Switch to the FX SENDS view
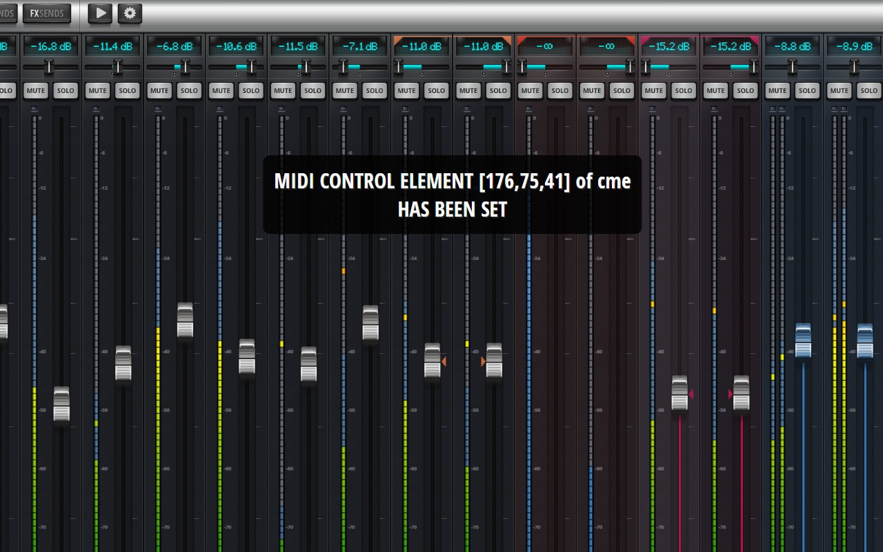The height and width of the screenshot is (552, 883). click(46, 13)
